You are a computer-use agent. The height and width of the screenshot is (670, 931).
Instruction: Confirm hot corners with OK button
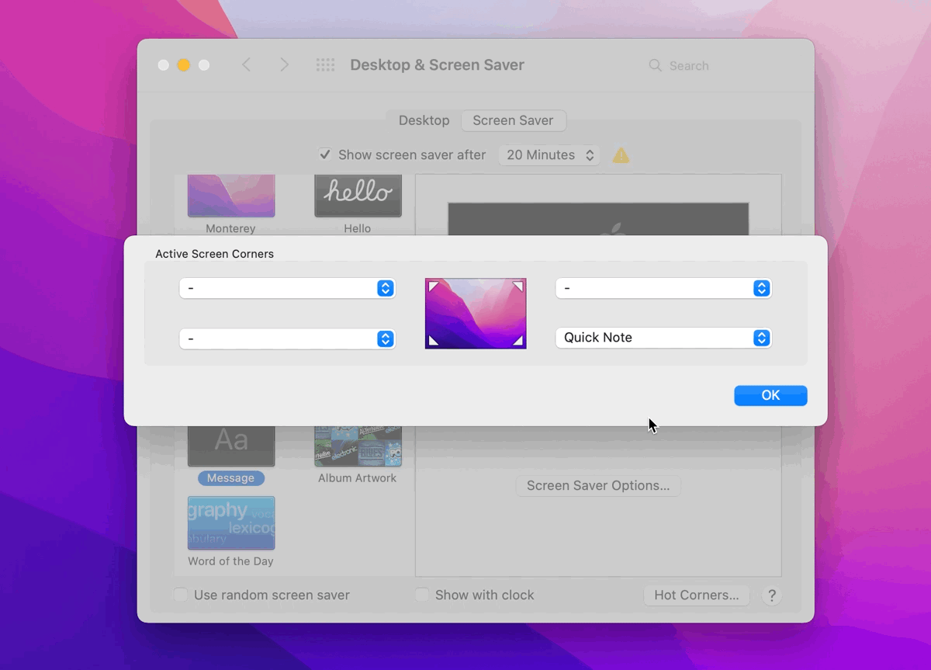point(770,395)
